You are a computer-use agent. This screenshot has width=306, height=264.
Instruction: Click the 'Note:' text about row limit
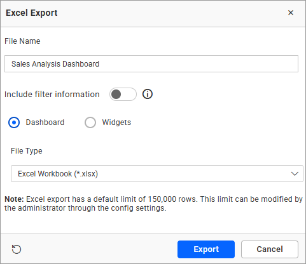(153, 204)
